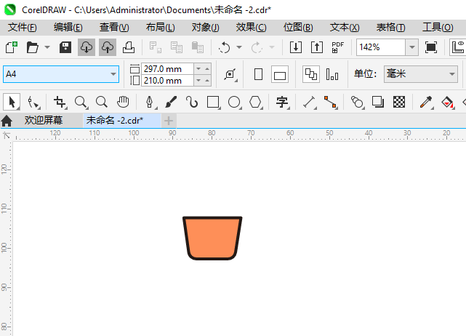Click the auto-fit page icon
The image size is (466, 336).
(x=230, y=74)
